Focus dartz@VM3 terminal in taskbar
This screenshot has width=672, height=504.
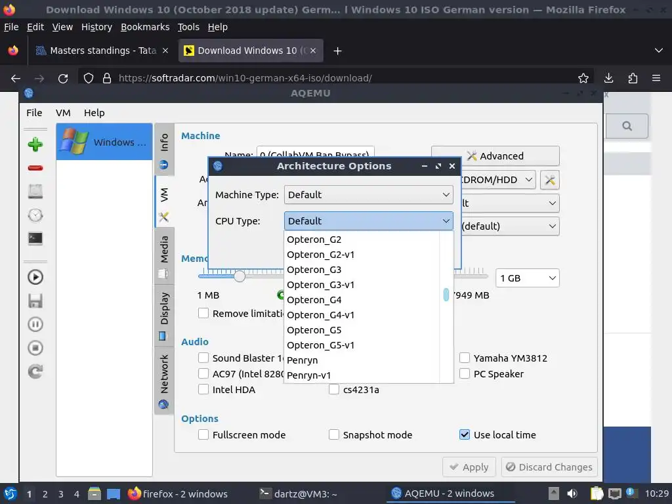(x=300, y=493)
